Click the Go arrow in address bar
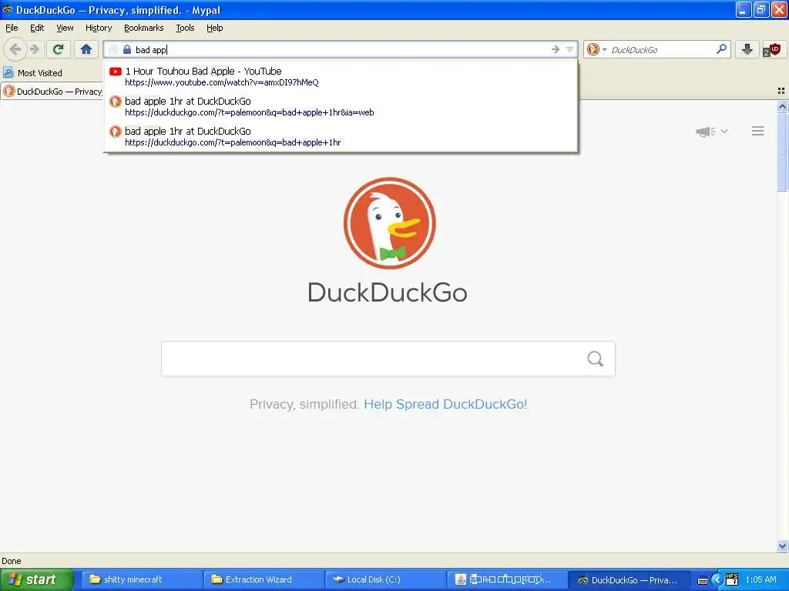Screen dimensions: 789x591 (555, 49)
